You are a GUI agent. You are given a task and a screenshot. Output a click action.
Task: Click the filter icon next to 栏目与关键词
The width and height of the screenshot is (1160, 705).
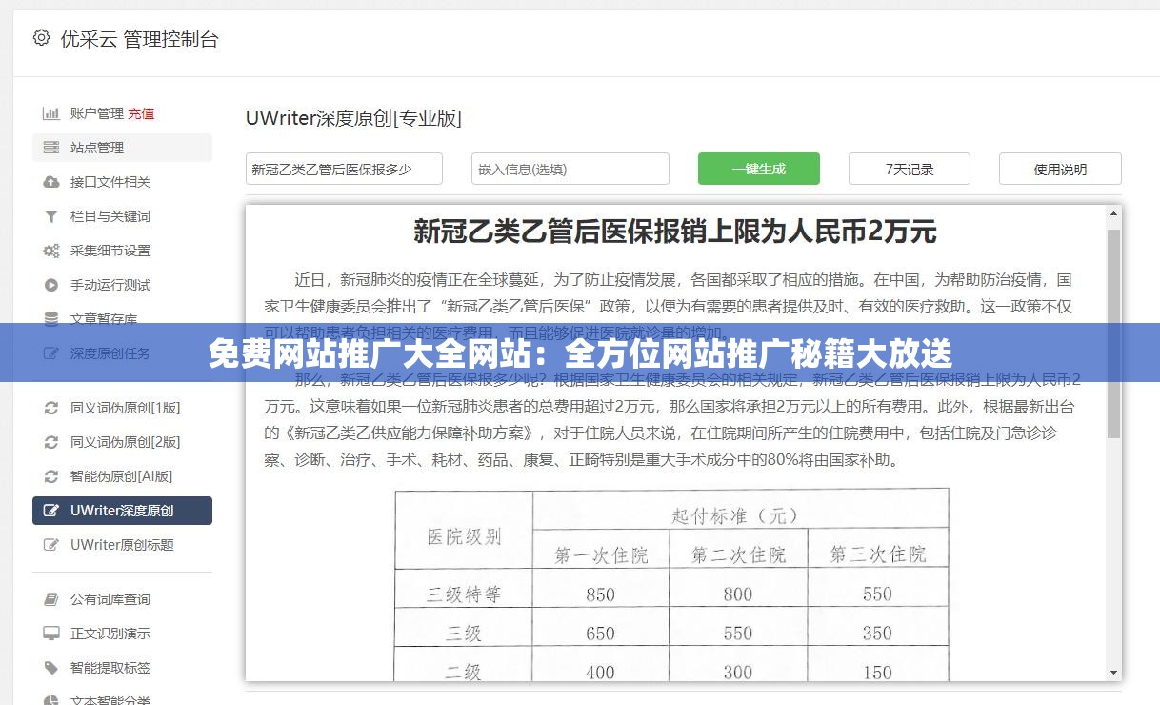click(51, 216)
